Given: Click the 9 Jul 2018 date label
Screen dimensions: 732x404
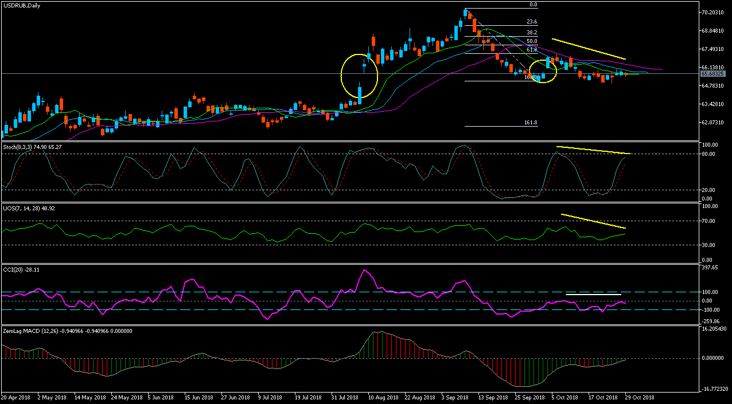Looking at the screenshot, I should (x=270, y=397).
